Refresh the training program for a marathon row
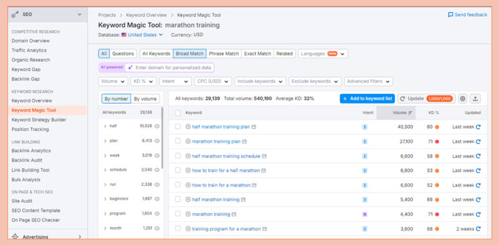 478,229
